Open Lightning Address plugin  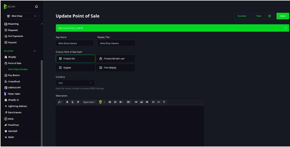click(16, 106)
